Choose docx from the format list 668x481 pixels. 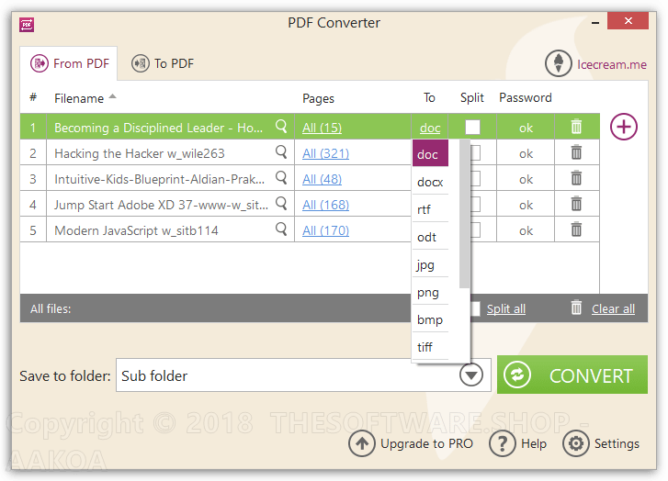point(430,182)
